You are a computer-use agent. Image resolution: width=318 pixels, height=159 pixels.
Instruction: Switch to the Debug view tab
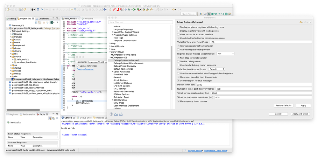[11, 18]
